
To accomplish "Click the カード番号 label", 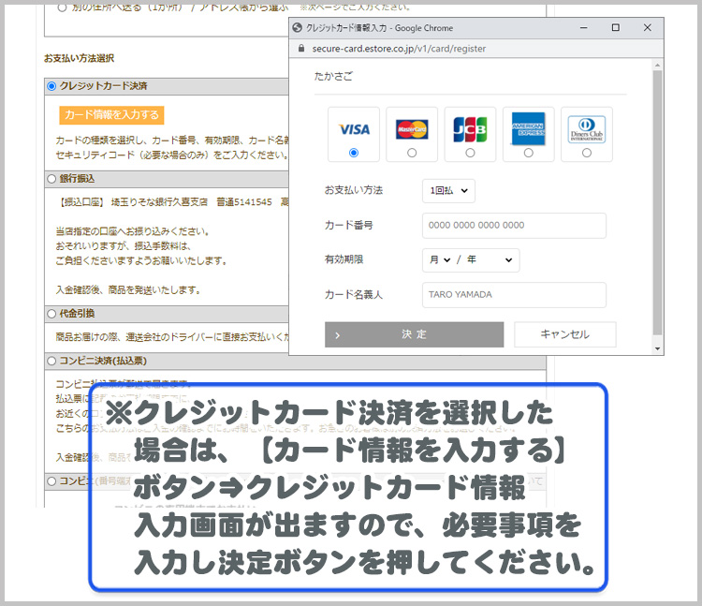I will (x=349, y=226).
